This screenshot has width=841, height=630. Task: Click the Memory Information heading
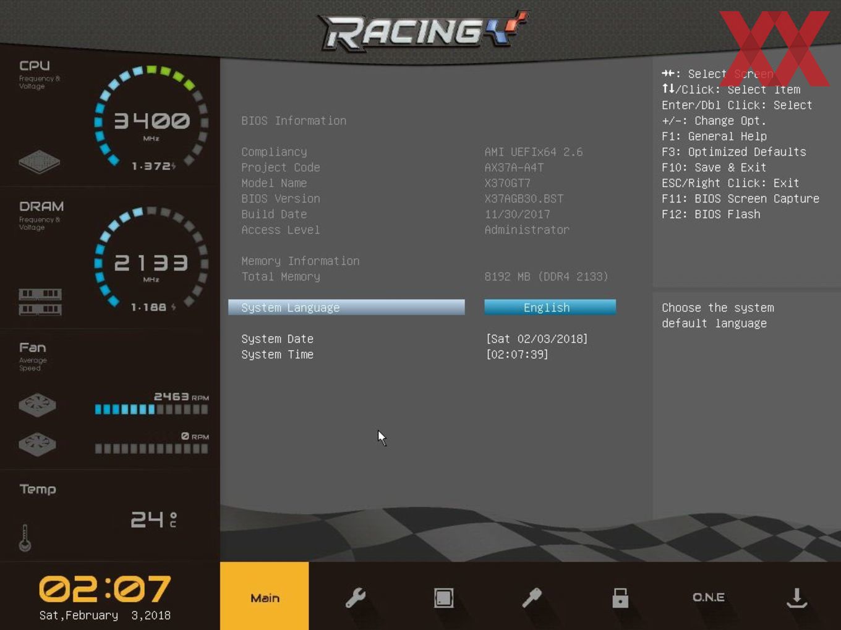pyautogui.click(x=300, y=261)
